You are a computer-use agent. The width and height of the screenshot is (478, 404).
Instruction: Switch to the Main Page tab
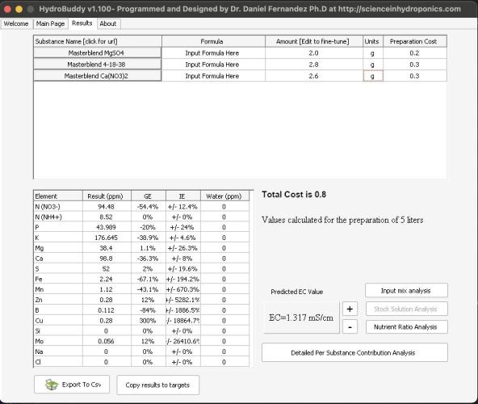50,23
